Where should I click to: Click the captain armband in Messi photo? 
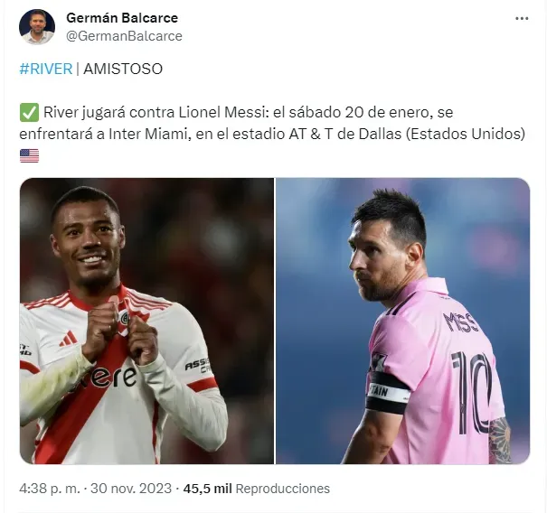387,393
